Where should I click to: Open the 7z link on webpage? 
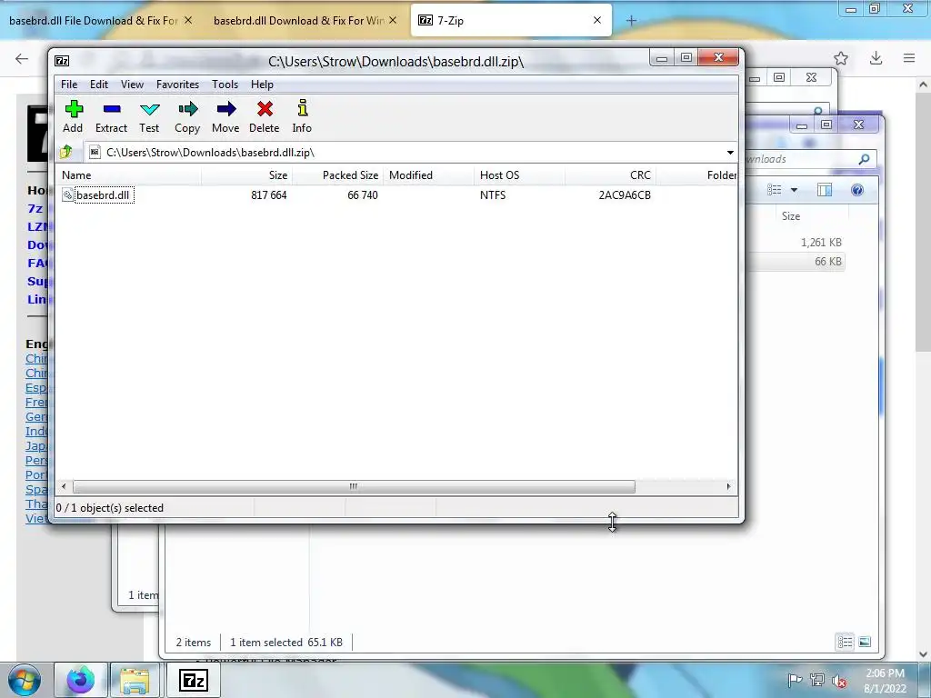click(35, 208)
